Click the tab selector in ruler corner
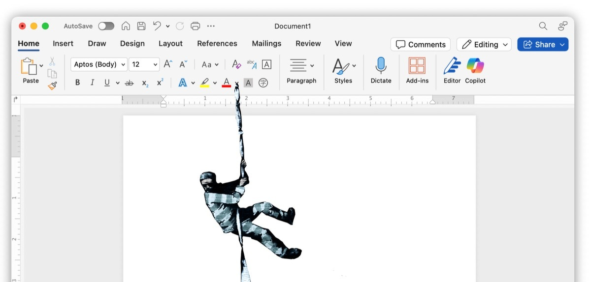591x282 pixels. (16, 99)
